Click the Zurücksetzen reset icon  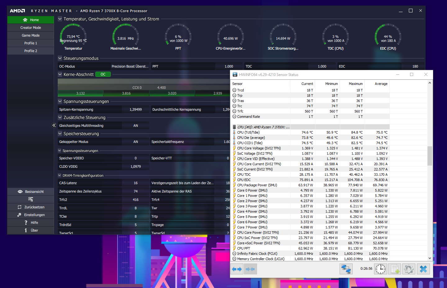[20, 207]
